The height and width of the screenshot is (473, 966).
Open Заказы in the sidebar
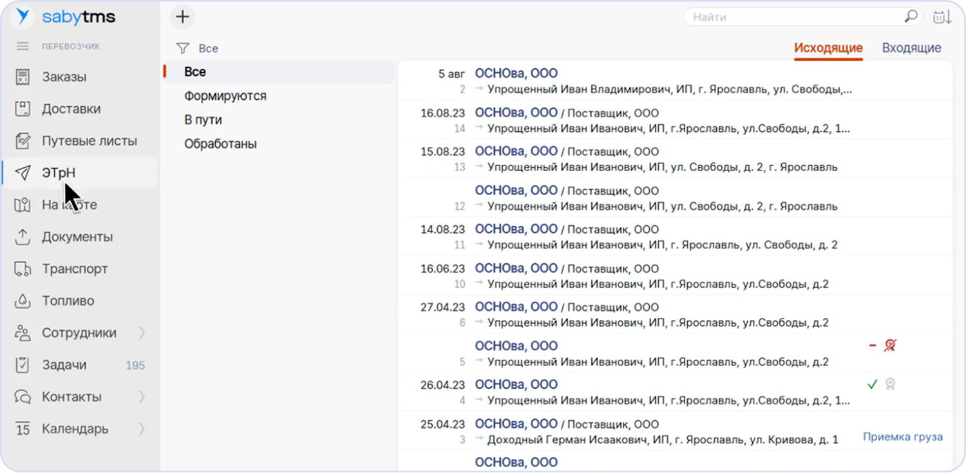click(x=64, y=77)
